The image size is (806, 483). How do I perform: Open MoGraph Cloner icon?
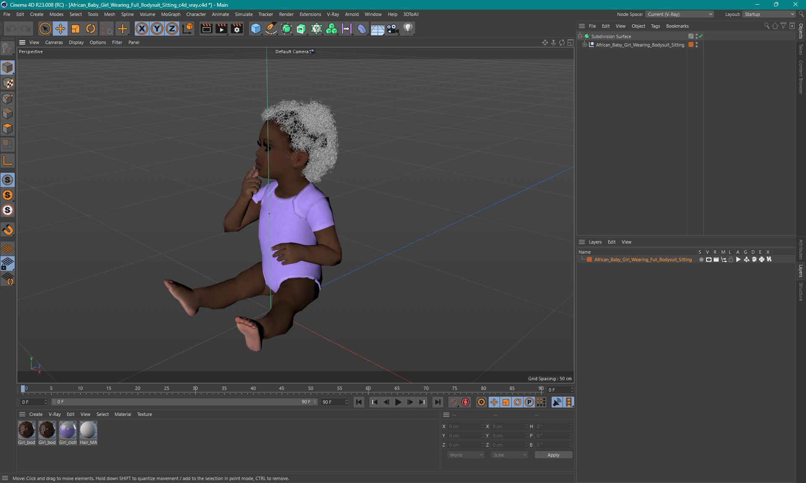click(x=332, y=29)
